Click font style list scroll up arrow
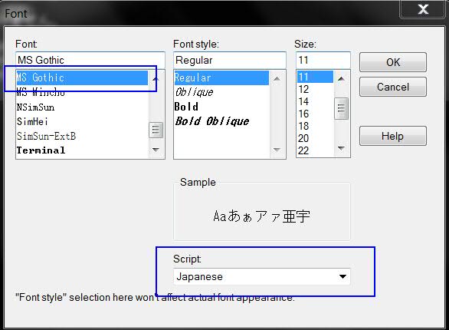Screen dimensions: 449x330 coord(277,78)
